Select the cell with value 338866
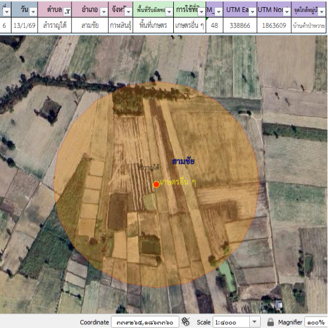Viewport: 328px width, 328px height. coord(239,26)
